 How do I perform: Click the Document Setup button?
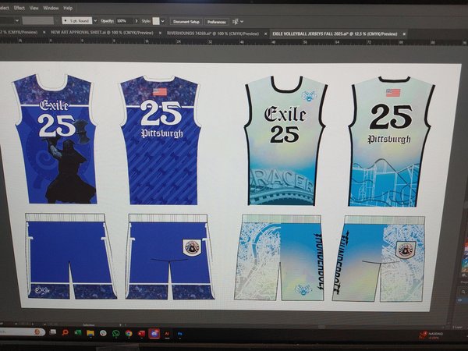coord(186,22)
